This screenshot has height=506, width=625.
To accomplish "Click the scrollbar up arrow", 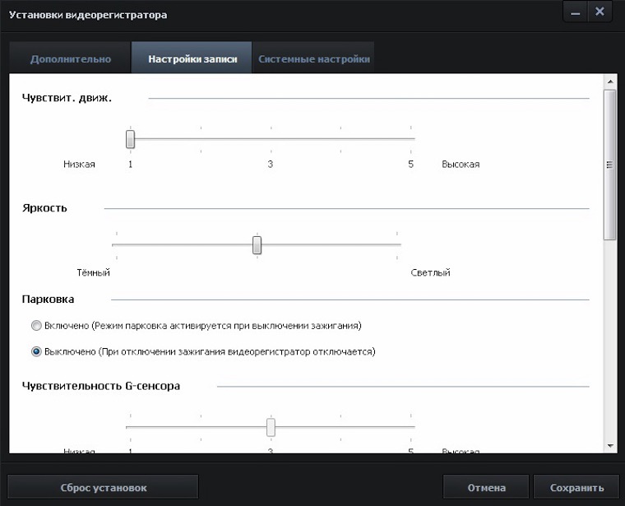I will (609, 81).
